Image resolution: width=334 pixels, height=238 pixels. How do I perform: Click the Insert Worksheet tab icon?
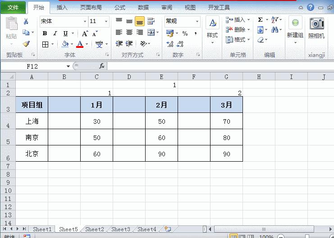coord(168,229)
